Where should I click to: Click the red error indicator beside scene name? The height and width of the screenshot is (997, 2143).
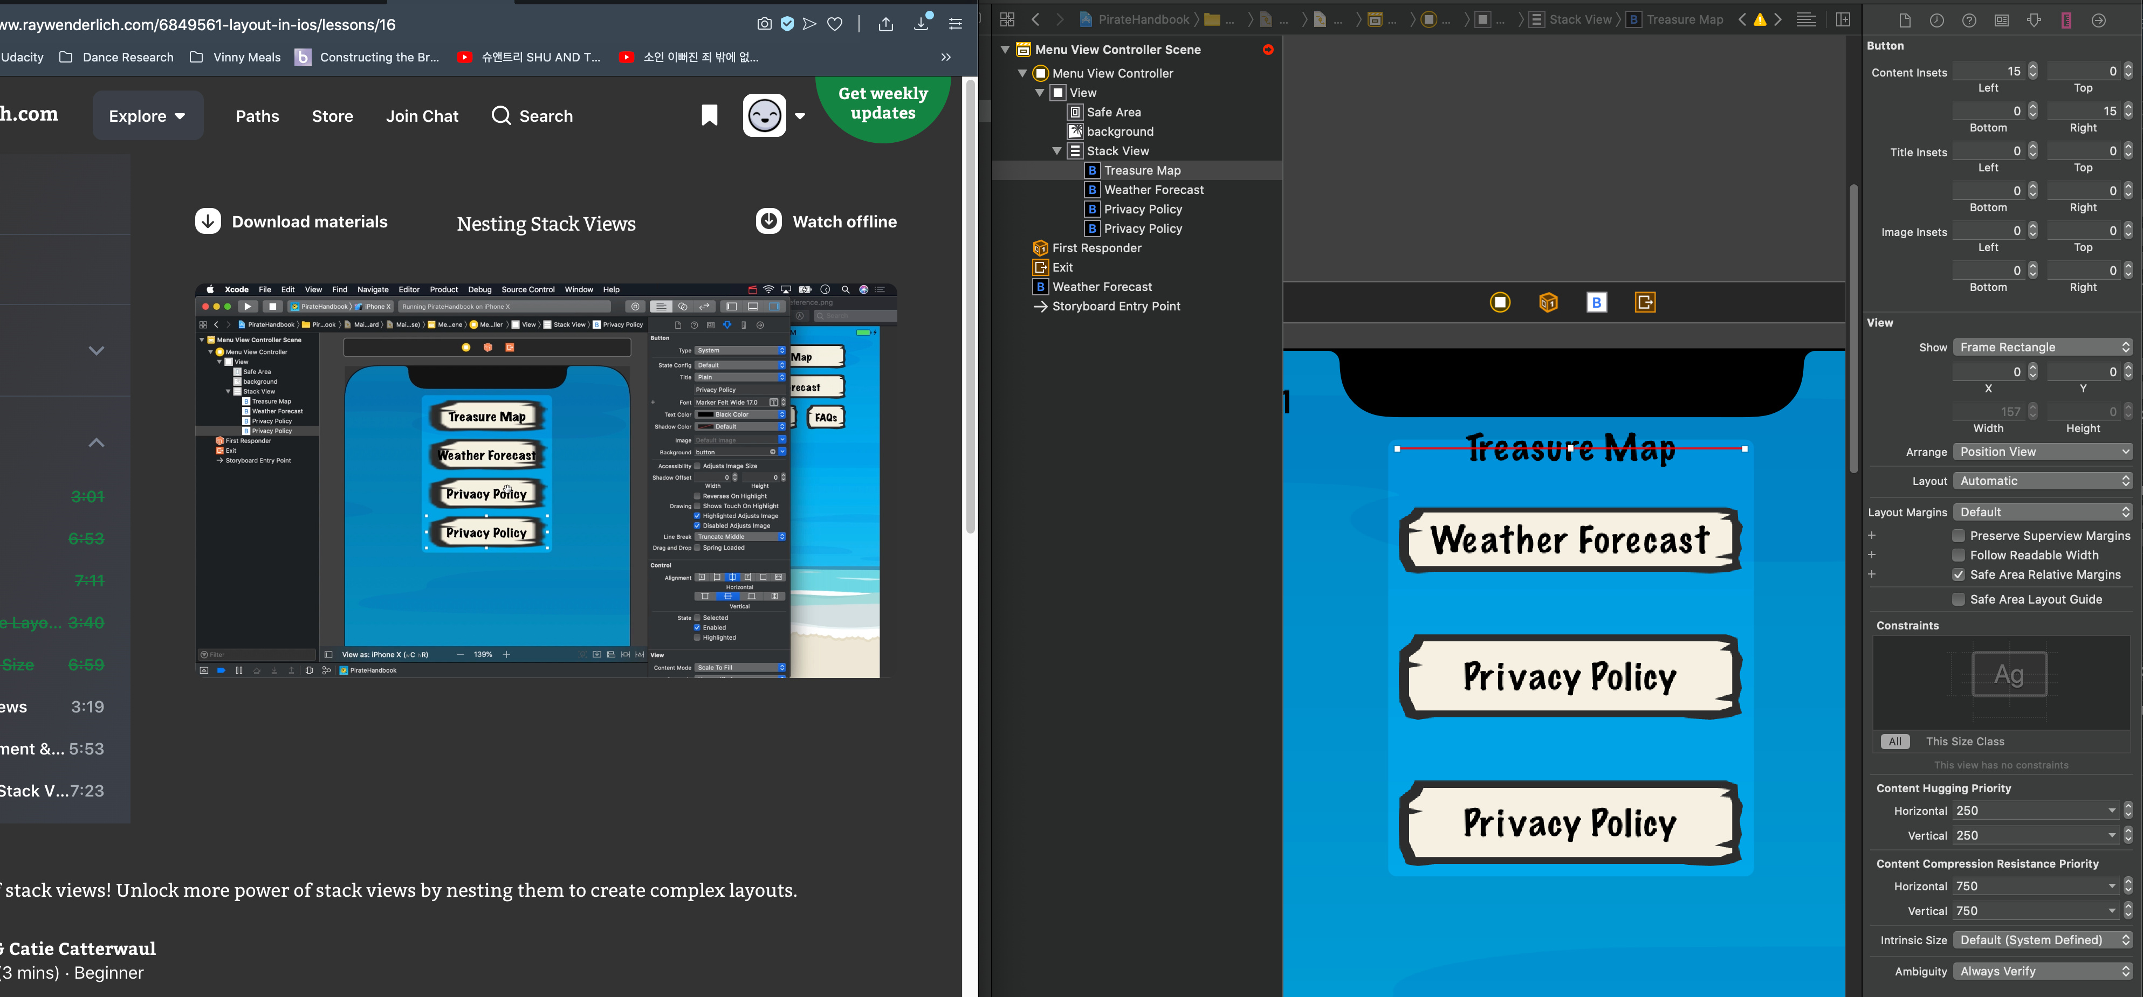point(1268,50)
